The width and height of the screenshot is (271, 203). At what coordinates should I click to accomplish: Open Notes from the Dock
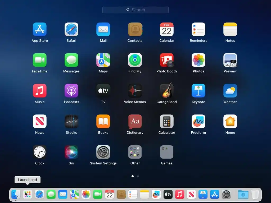click(x=144, y=194)
